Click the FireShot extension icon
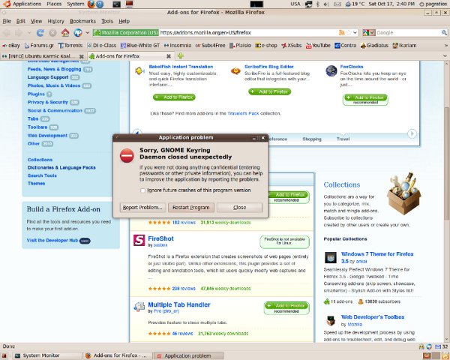Image resolution: width=450 pixels, height=360 pixels. pos(139,240)
